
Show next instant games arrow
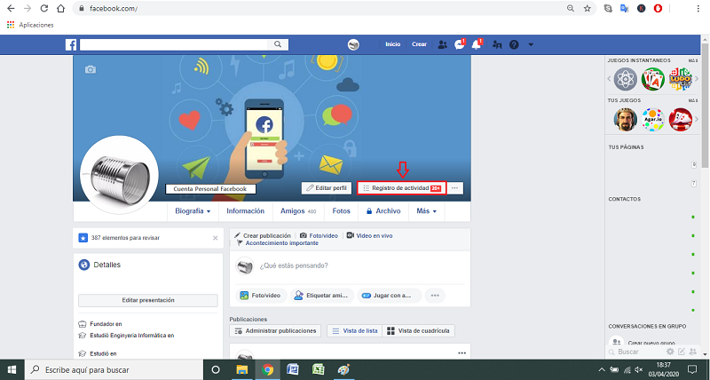(697, 79)
